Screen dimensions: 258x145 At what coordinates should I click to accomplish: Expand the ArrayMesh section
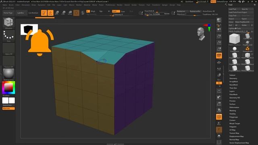point(233,81)
